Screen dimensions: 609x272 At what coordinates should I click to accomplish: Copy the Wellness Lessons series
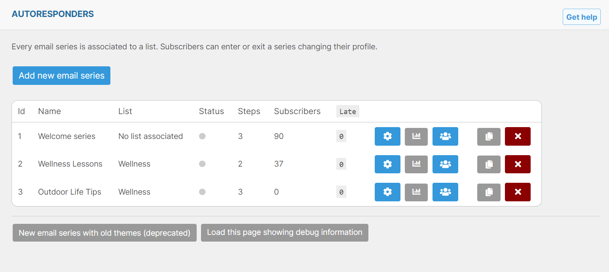click(489, 164)
